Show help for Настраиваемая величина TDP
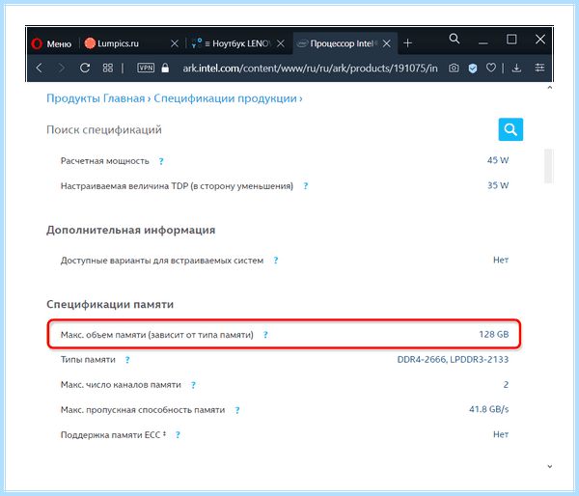This screenshot has width=579, height=496. [x=305, y=186]
